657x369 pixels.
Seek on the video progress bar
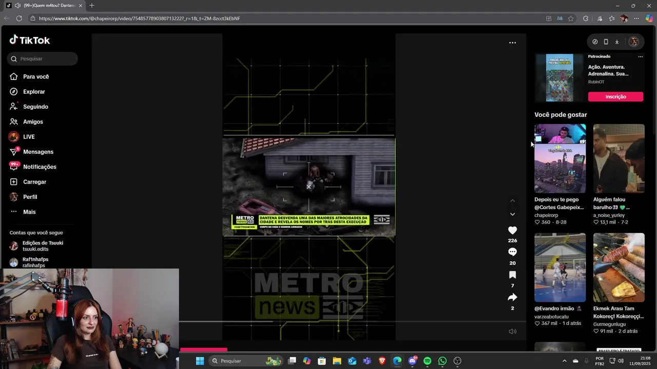click(352, 322)
